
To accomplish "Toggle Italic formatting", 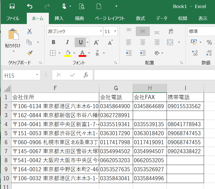I will [67, 42].
